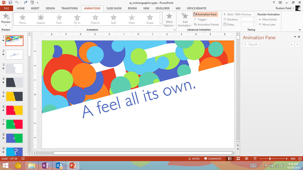The height and width of the screenshot is (170, 303).
Task: Open the Start timing dropdown
Action: click(254, 14)
